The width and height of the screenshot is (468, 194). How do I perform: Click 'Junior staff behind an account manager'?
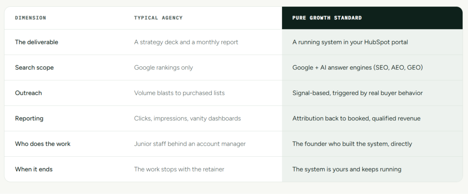[190, 144]
